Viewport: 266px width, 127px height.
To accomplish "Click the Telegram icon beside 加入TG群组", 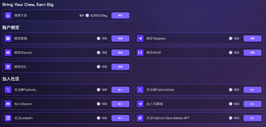I will click(140, 104).
